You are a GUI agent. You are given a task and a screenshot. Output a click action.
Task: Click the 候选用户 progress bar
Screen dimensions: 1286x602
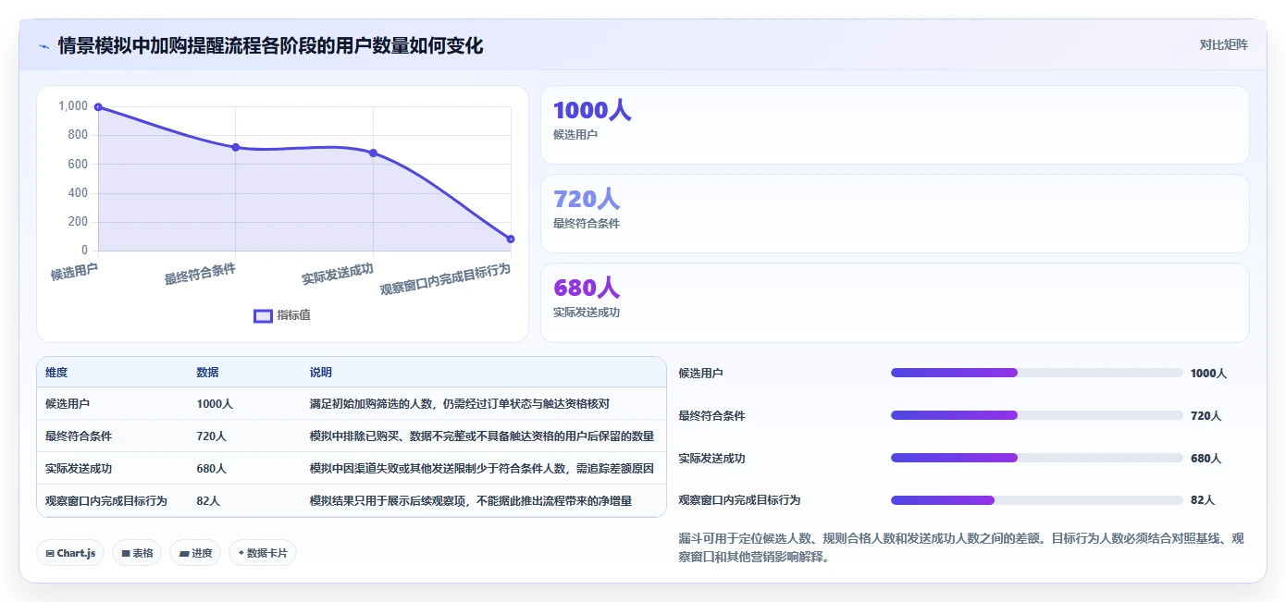coord(1036,373)
